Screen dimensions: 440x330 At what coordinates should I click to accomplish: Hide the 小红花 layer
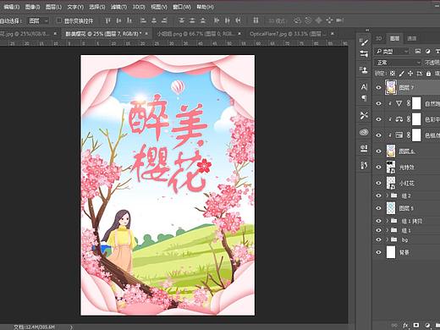(x=379, y=183)
